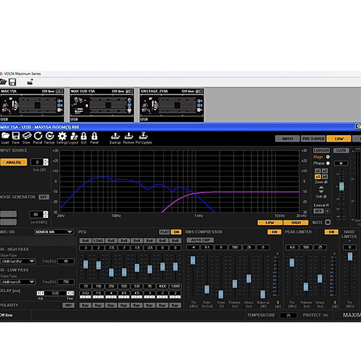Screen dimensions: 361x361
Task: Click the Fw Update icon
Action: 143,136
